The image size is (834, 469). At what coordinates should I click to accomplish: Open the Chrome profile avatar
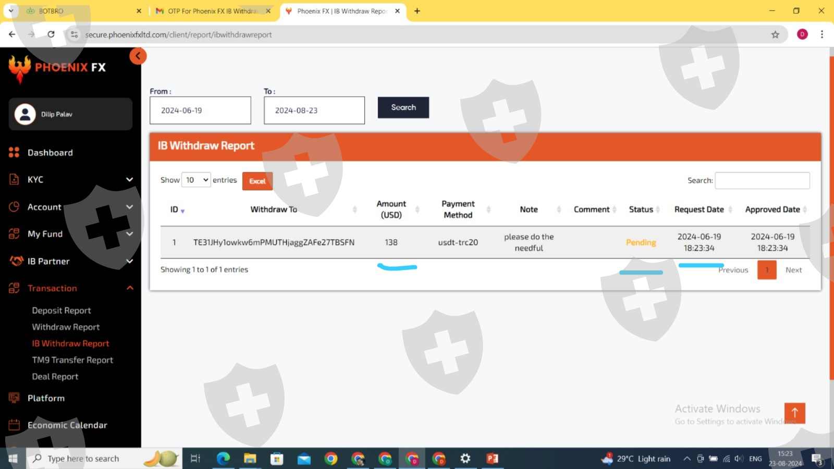click(x=802, y=34)
